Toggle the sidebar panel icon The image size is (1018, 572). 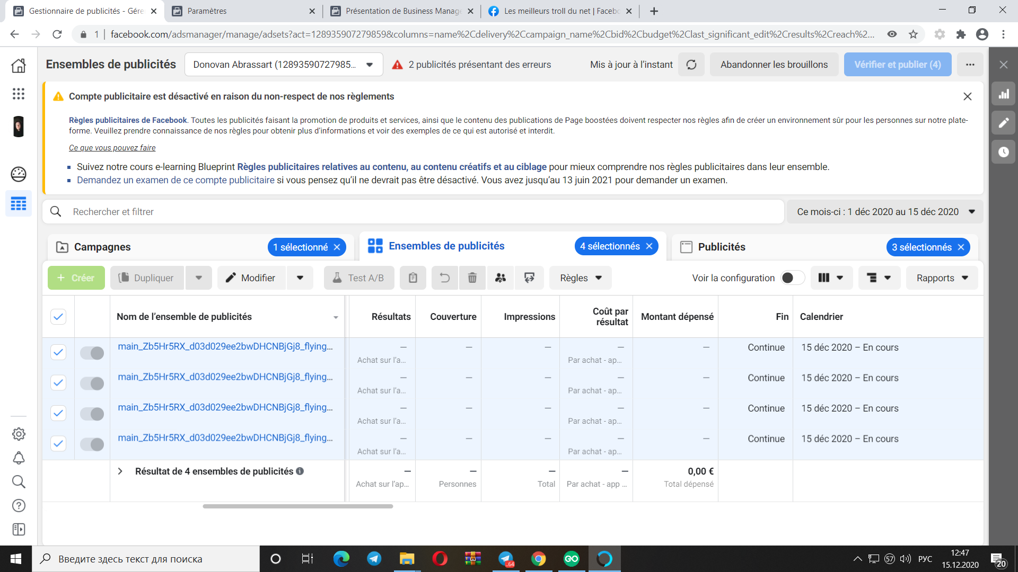point(19,530)
